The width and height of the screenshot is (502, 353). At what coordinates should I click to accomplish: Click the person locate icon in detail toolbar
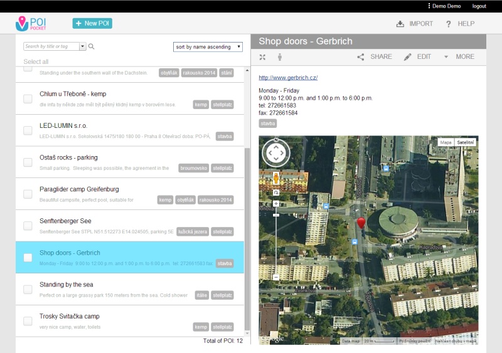pyautogui.click(x=280, y=57)
